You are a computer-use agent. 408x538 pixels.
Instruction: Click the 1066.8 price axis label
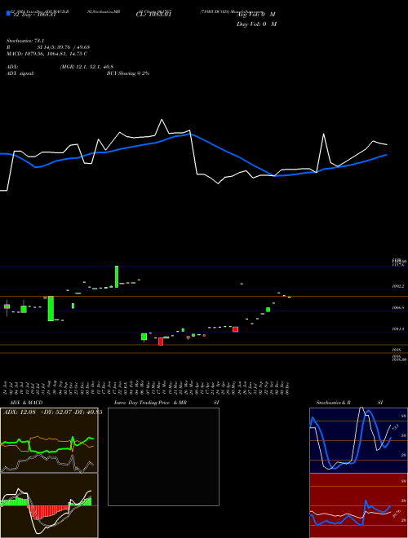tap(398, 308)
